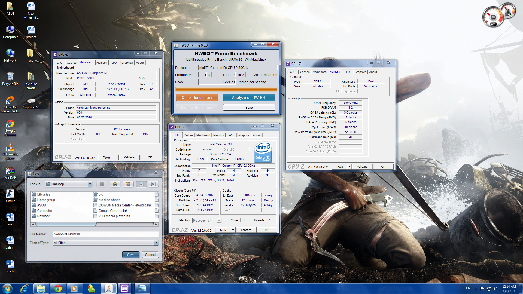The width and height of the screenshot is (523, 294).
Task: Click right arrow of file list scrollbar
Action: click(x=156, y=224)
